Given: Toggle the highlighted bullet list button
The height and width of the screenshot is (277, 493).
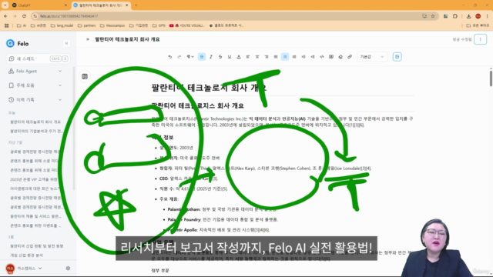Looking at the screenshot, I should pos(285,57).
